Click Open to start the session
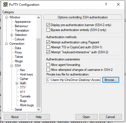This screenshot has height=123, width=126. pos(86,117)
